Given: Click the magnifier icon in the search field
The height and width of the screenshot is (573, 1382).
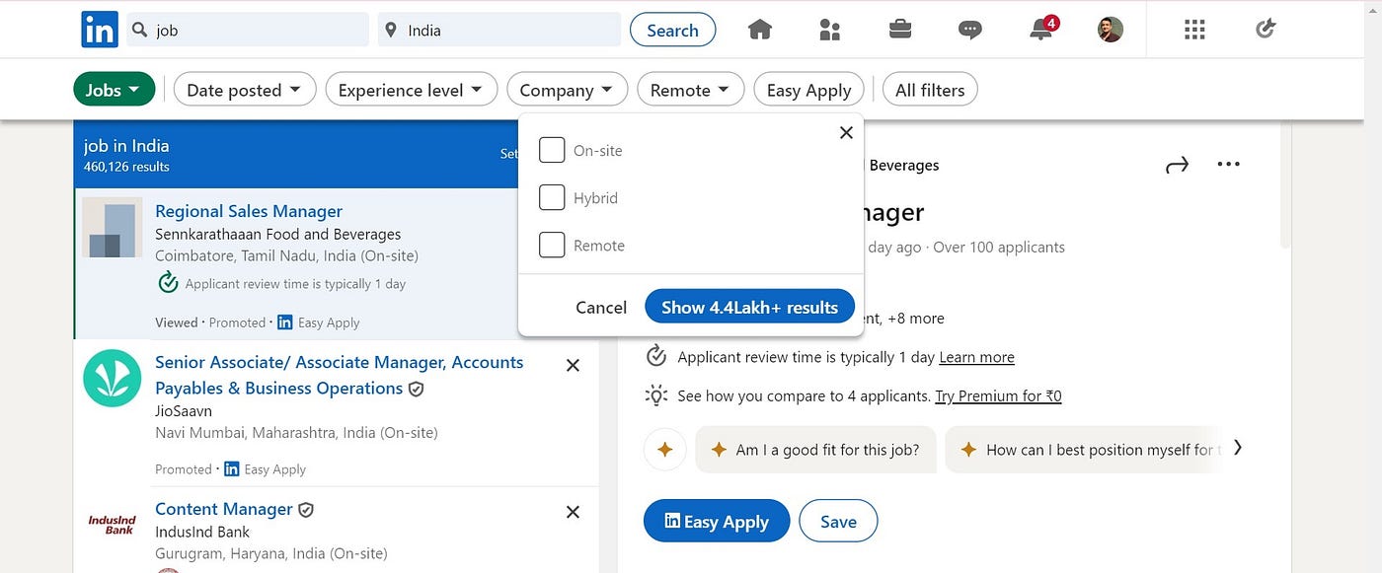Looking at the screenshot, I should point(139,30).
